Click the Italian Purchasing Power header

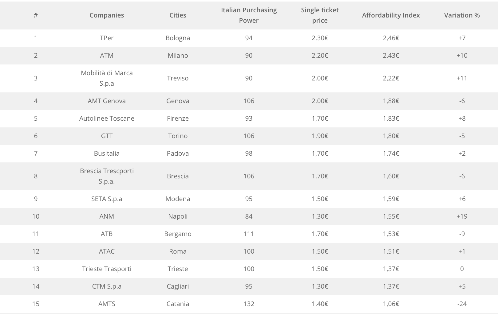point(249,15)
